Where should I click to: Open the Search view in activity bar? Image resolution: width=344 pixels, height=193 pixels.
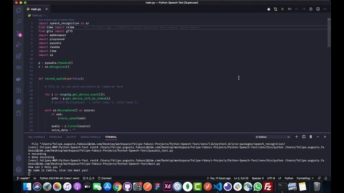tap(19, 21)
